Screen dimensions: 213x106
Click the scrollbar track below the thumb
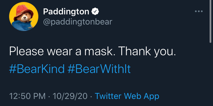210,74
